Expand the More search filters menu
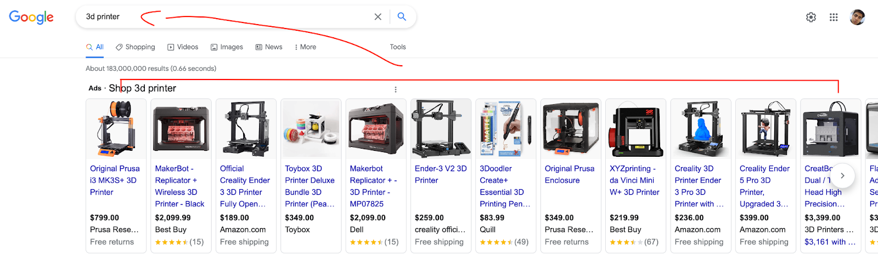This screenshot has width=878, height=255. [305, 47]
